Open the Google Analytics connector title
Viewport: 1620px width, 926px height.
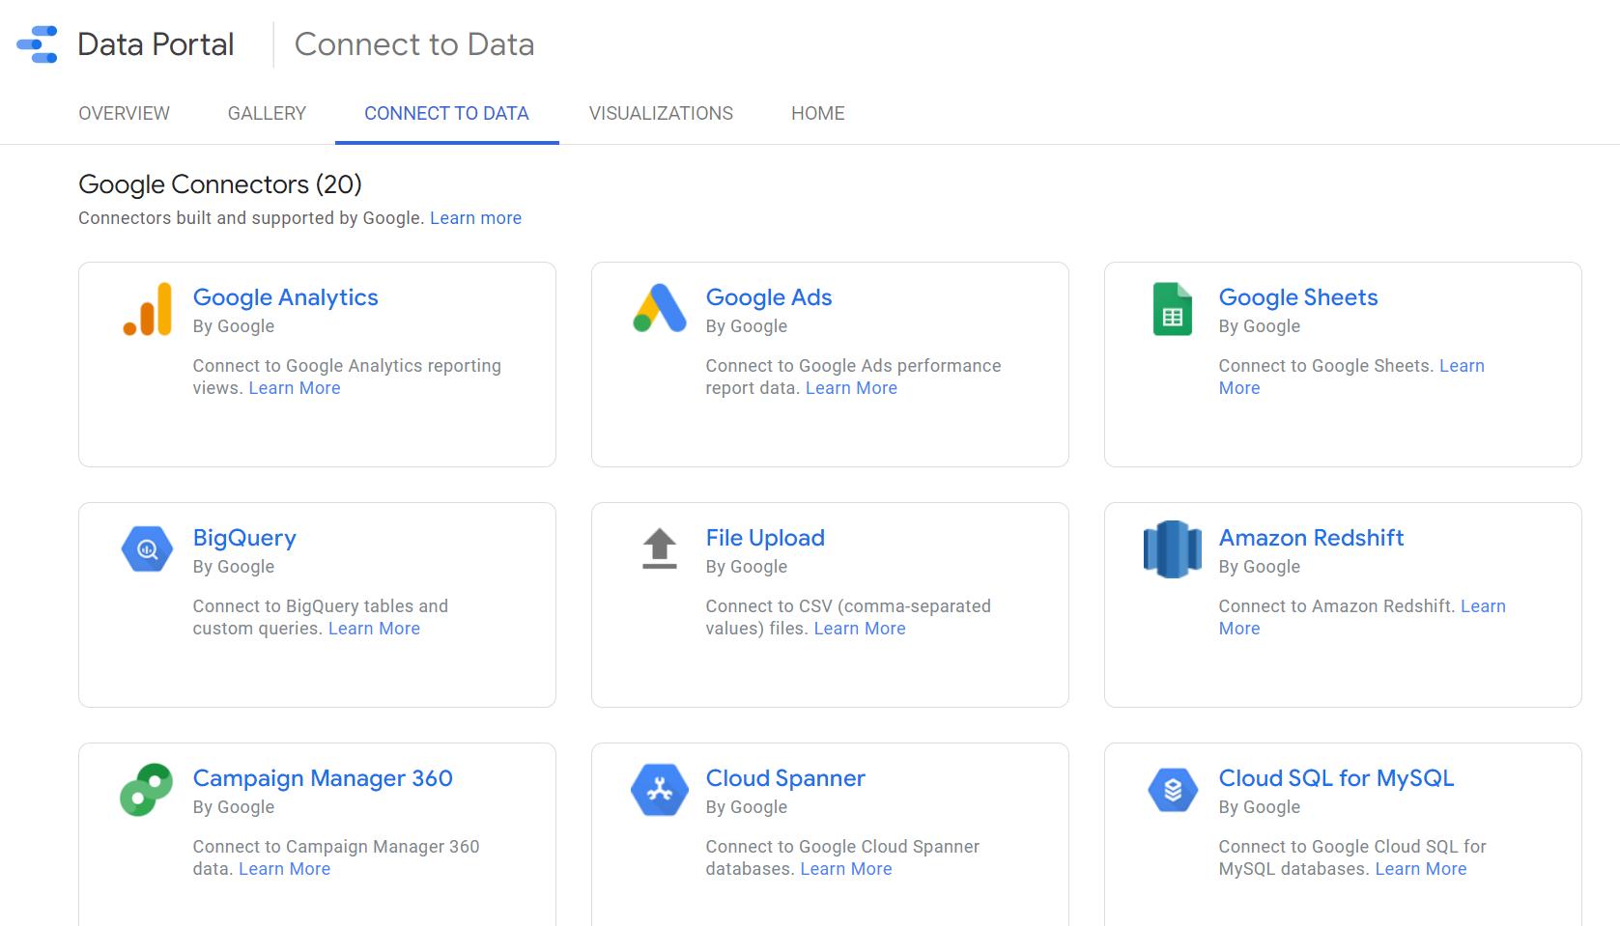[285, 297]
